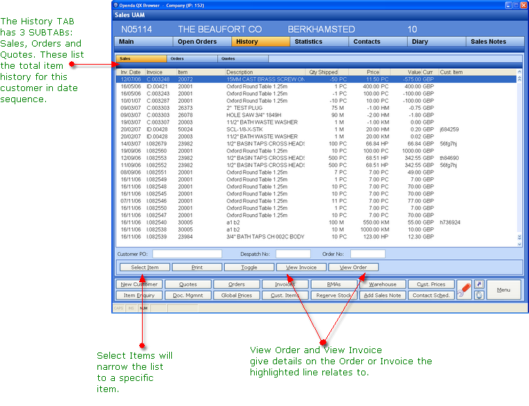Click the Openda QX Browser title icon
Image resolution: width=529 pixels, height=406 pixels.
tap(116, 5)
